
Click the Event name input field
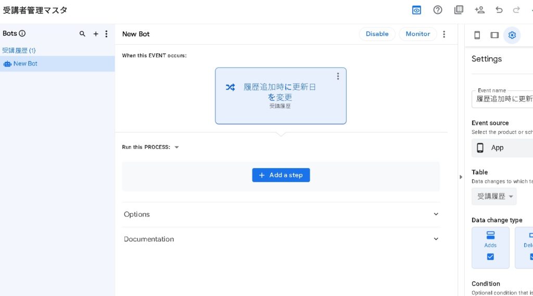(504, 99)
